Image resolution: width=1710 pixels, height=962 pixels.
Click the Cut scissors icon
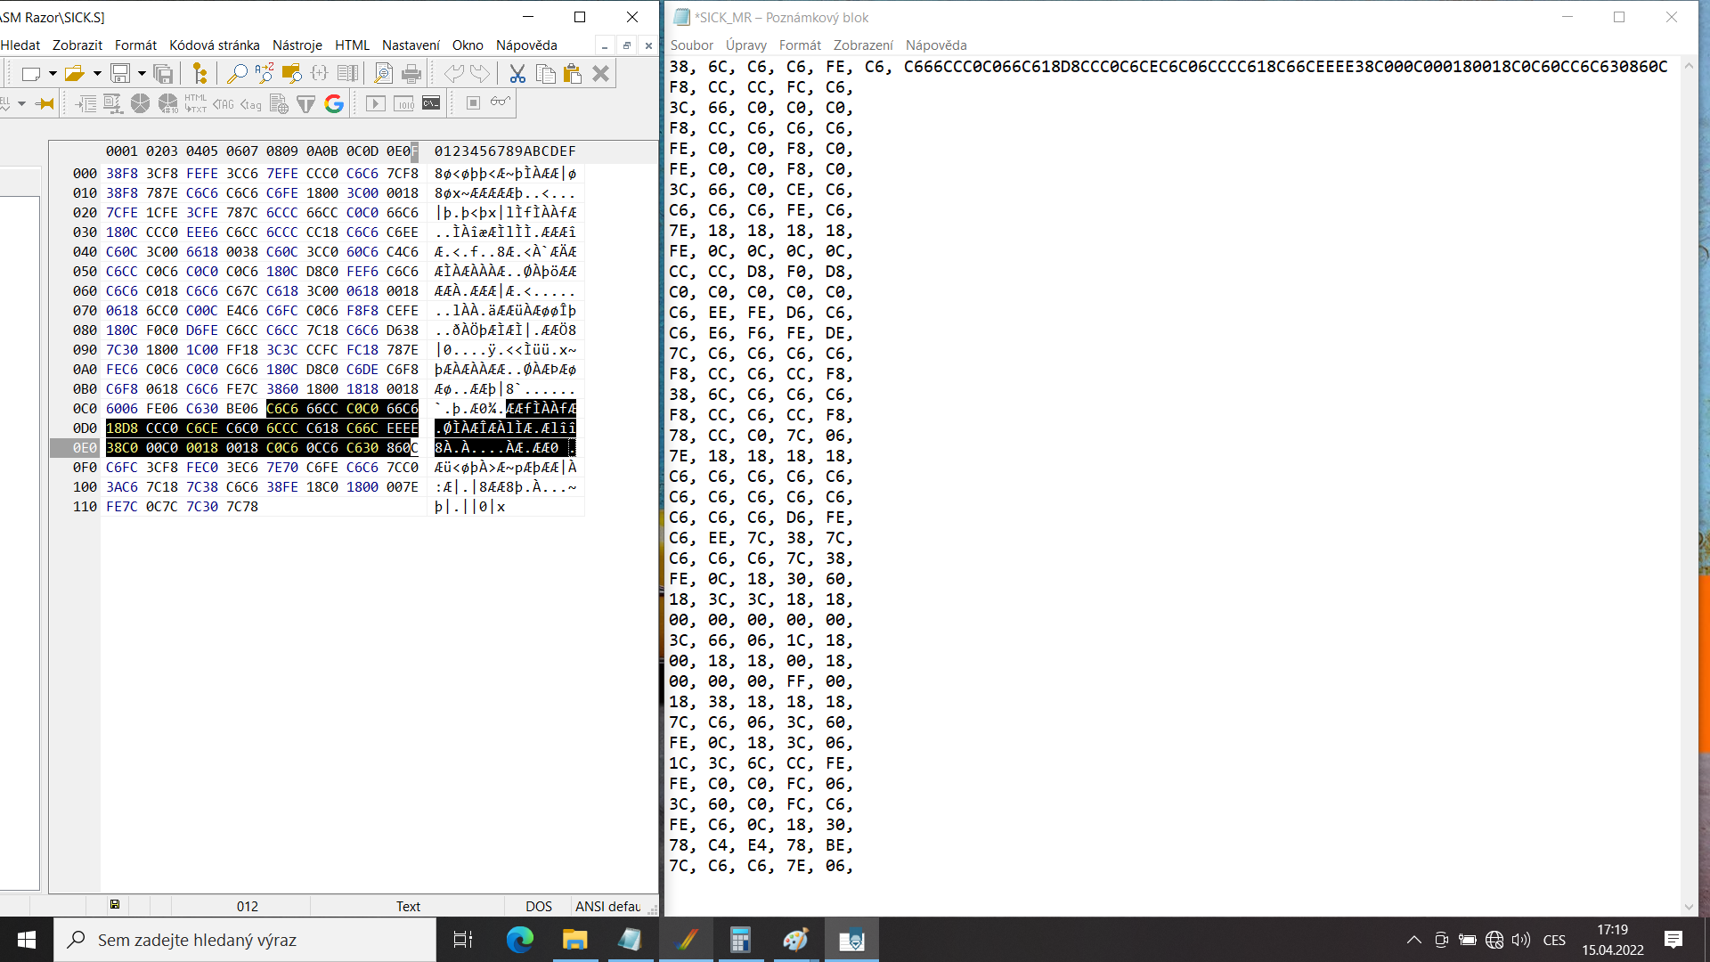[517, 74]
